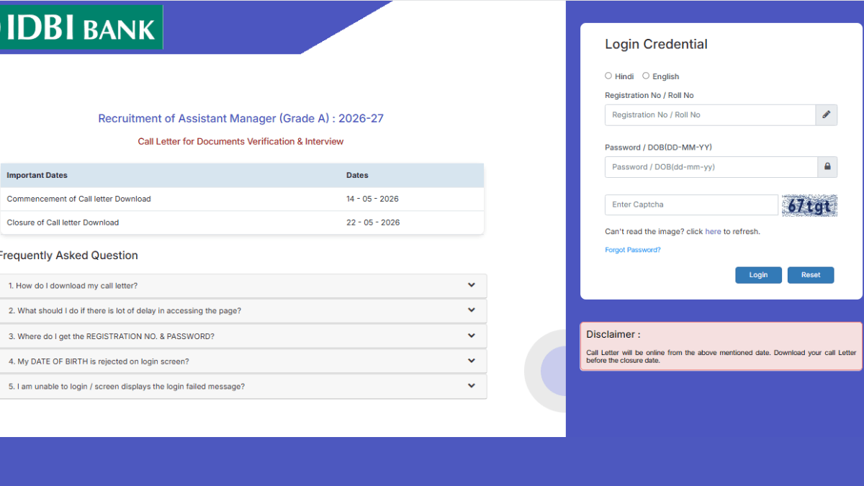This screenshot has width=864, height=486.
Task: Click the "here" link to refresh captcha
Action: click(713, 232)
